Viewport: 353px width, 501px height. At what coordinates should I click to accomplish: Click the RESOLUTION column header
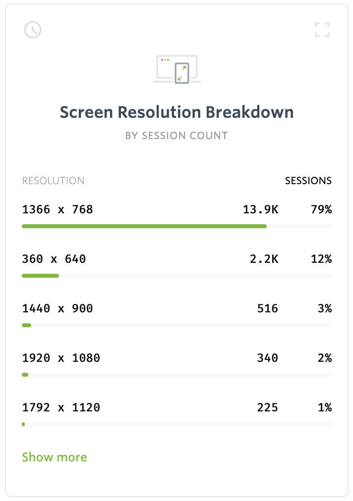(53, 181)
